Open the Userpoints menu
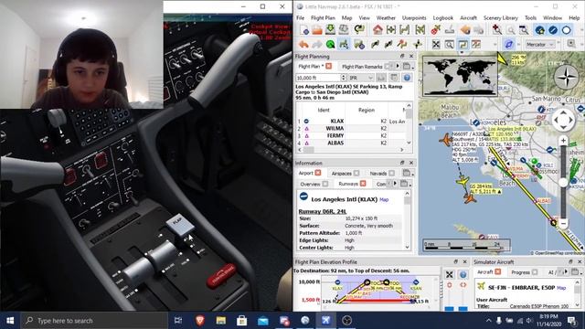The width and height of the screenshot is (585, 329). tap(414, 18)
